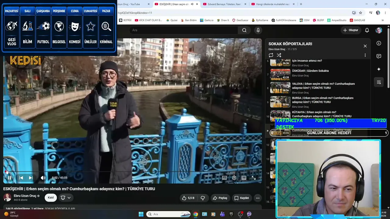This screenshot has height=219, width=390.
Task: Open the GeoGuessr bookmark
Action: click(240, 20)
